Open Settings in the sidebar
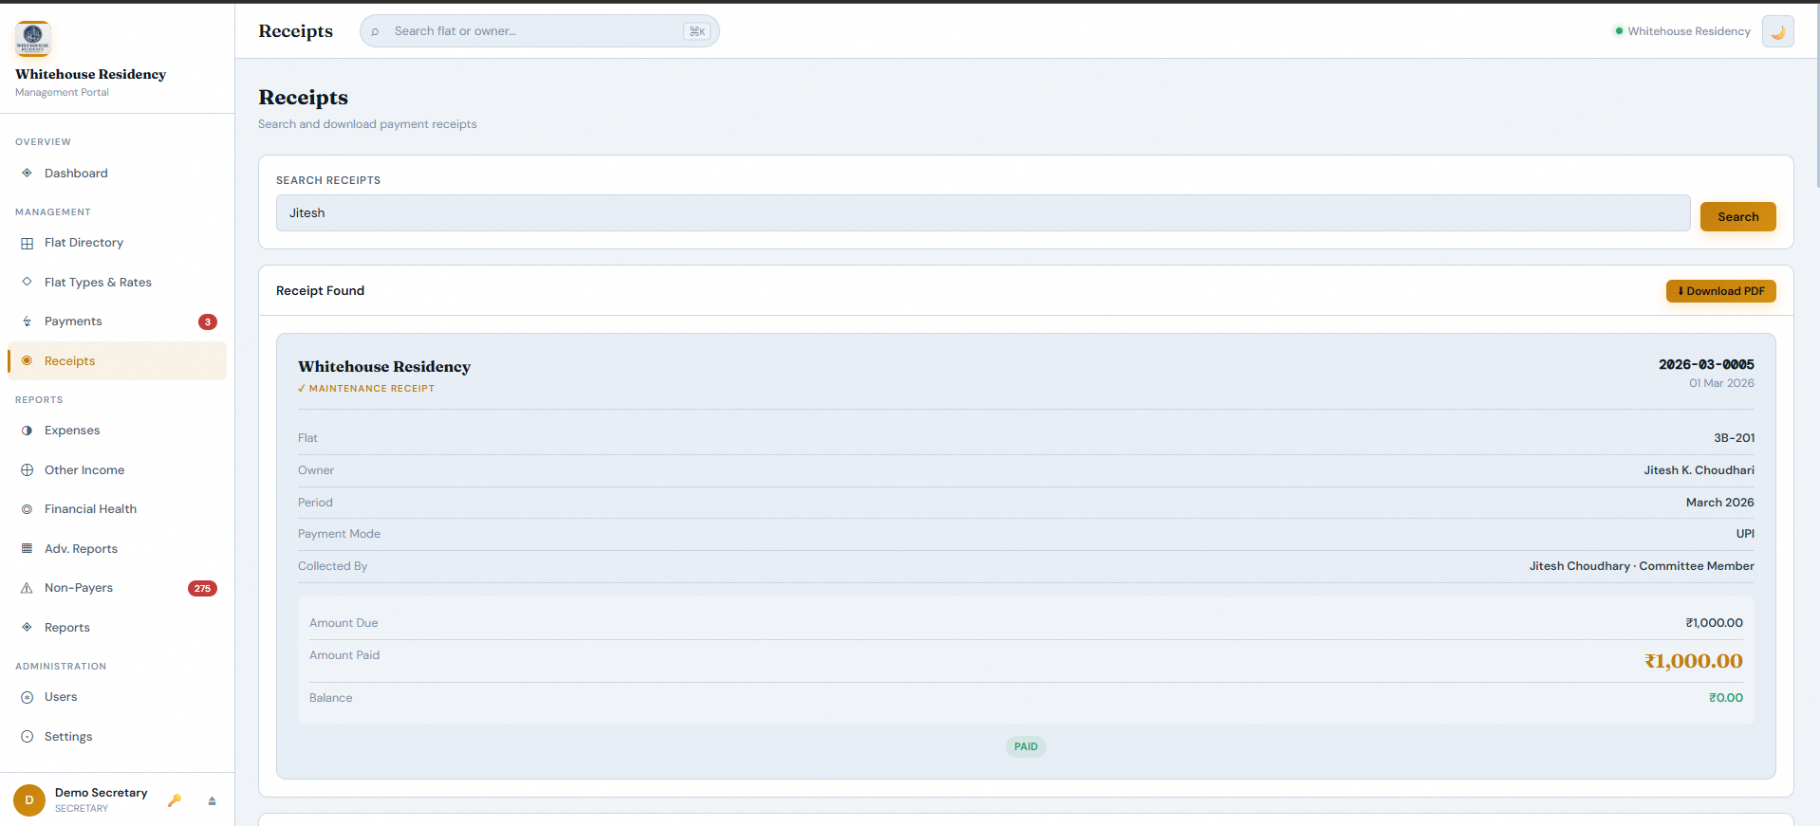Viewport: 1820px width, 826px height. (x=68, y=737)
